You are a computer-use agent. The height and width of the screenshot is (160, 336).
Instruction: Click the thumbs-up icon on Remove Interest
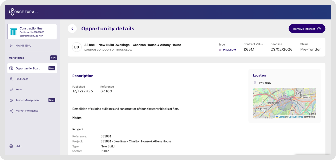coord(319,29)
